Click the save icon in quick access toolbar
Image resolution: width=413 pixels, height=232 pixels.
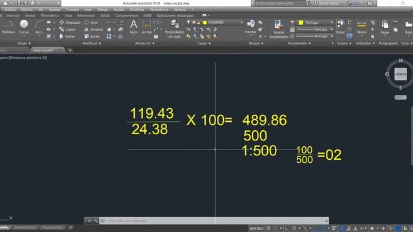19,3
